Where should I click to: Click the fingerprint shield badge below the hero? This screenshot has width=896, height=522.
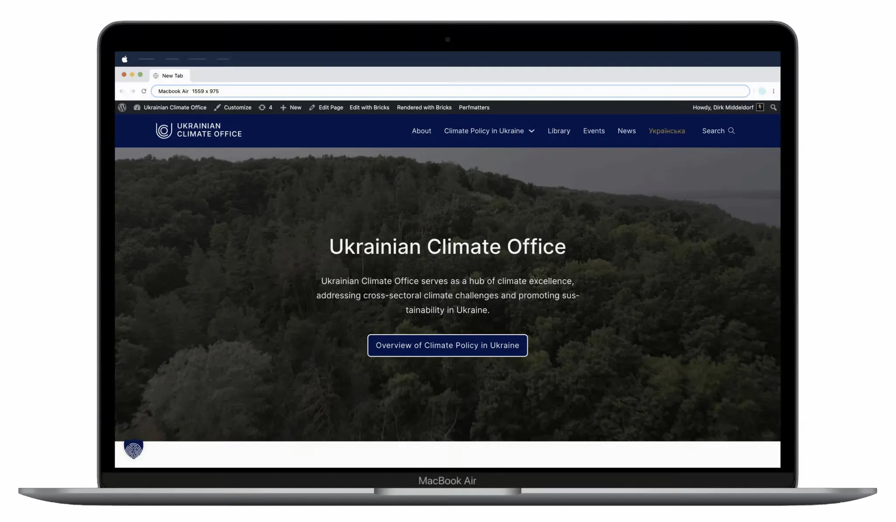133,449
